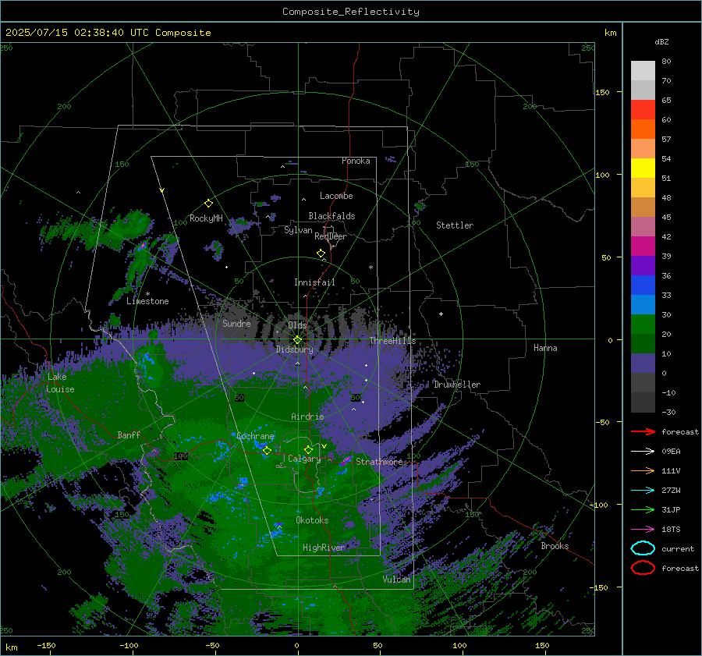Click the bright green swatch below 30 dBZ
The width and height of the screenshot is (702, 656).
tap(643, 324)
